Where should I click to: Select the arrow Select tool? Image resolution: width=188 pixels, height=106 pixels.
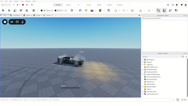3,11
